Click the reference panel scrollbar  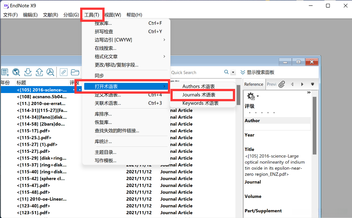[x=315, y=126]
